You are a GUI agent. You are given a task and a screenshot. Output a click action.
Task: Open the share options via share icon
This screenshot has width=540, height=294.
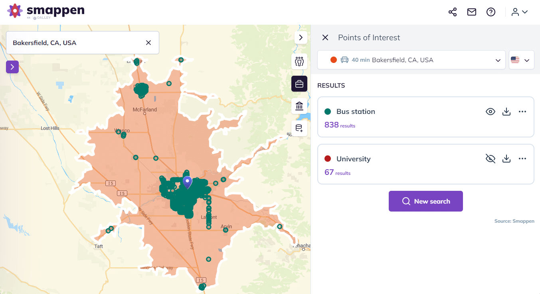tap(452, 12)
